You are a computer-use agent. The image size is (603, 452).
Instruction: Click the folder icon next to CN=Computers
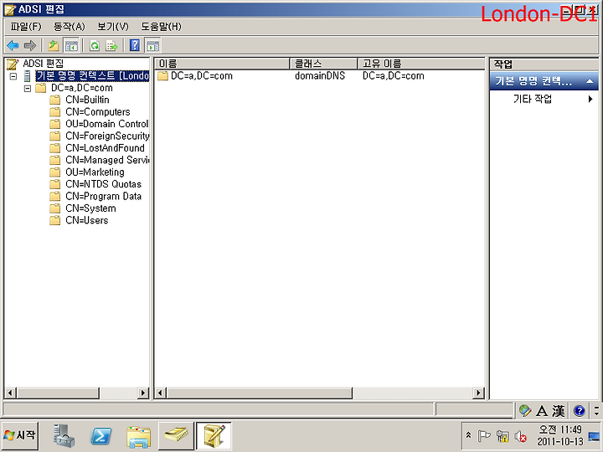point(55,112)
